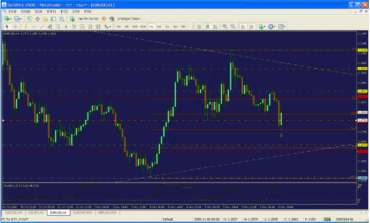
Task: Switch to D1 daily timeframe
Action: 168,27
